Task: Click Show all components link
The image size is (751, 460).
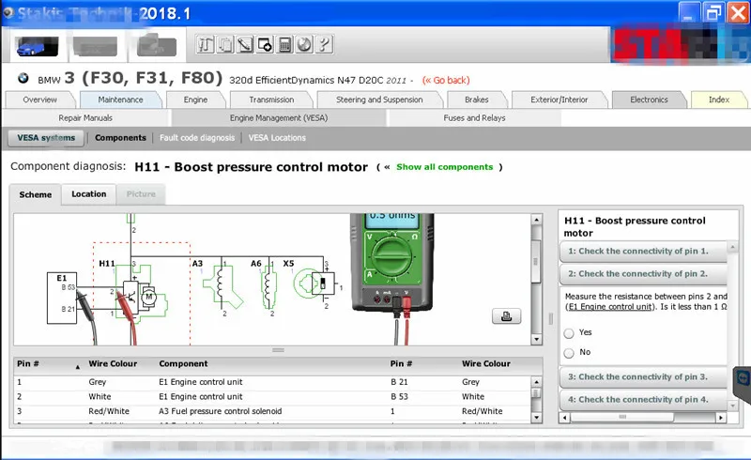Action: (444, 167)
